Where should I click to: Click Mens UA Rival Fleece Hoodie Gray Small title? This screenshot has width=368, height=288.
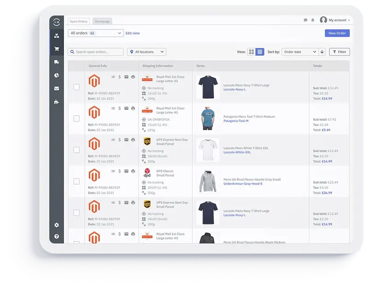(x=252, y=179)
